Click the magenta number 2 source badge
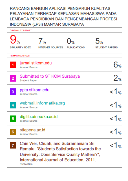Viewport: 128px width, 181px height. click(13, 78)
